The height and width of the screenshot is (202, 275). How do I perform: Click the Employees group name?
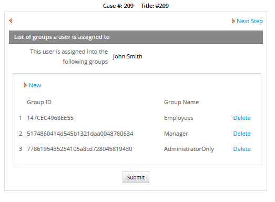click(179, 118)
